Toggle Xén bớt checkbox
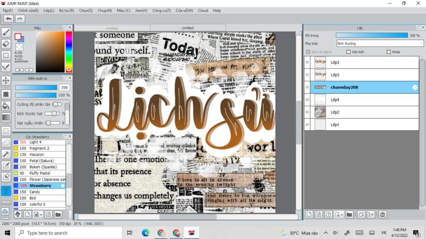The image size is (426, 239). tap(349, 52)
